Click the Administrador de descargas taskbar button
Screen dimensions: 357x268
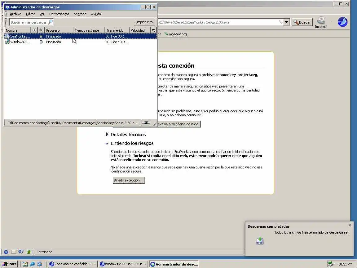pos(174,264)
